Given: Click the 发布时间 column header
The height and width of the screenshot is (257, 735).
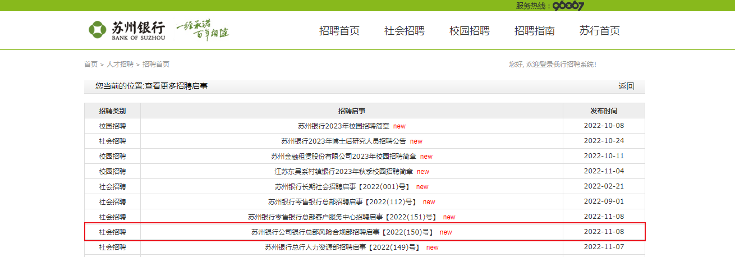Looking at the screenshot, I should [x=604, y=111].
